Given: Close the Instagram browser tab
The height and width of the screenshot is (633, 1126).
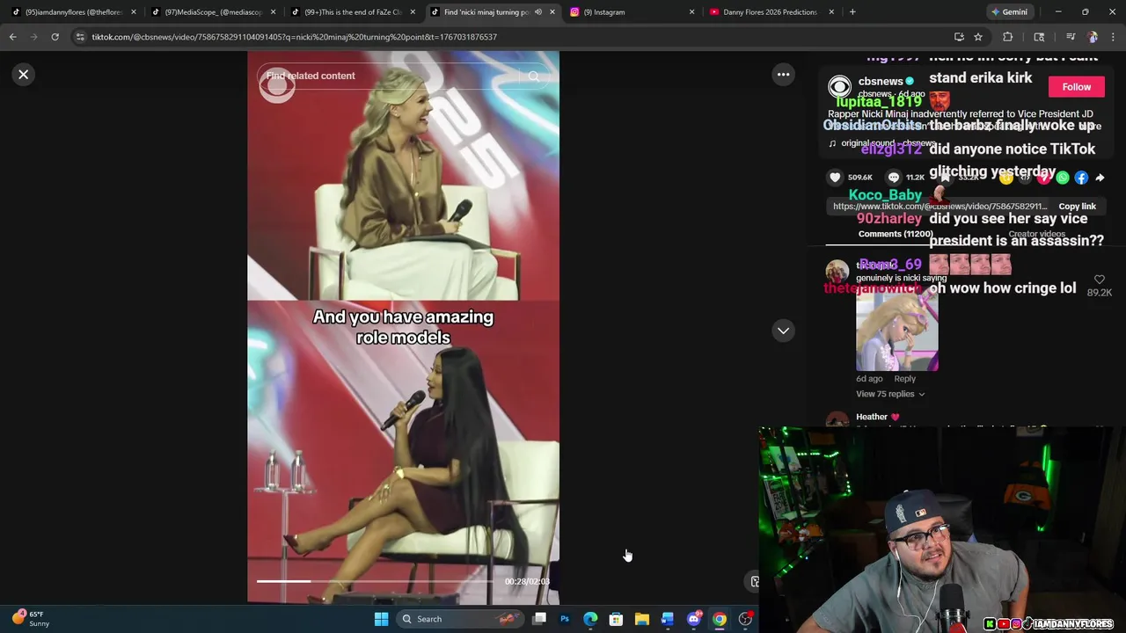Looking at the screenshot, I should click(691, 12).
